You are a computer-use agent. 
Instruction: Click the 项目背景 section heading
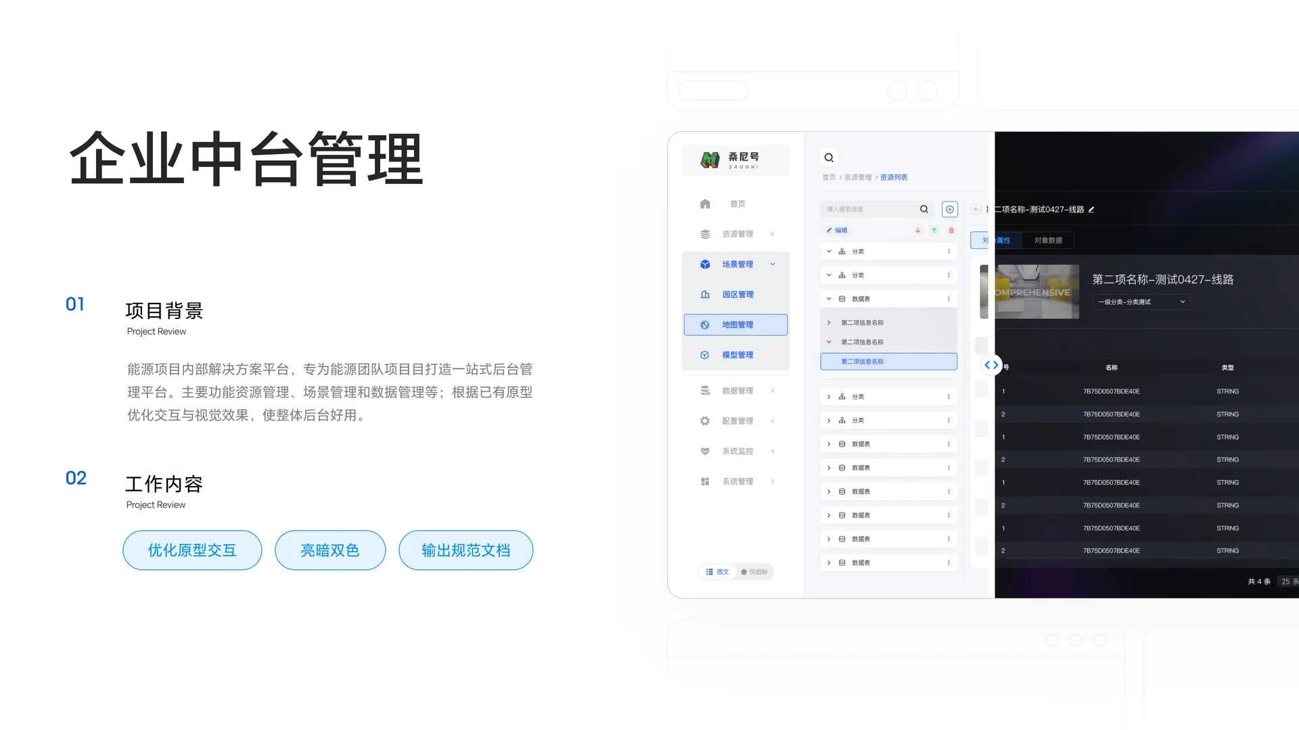pos(164,311)
